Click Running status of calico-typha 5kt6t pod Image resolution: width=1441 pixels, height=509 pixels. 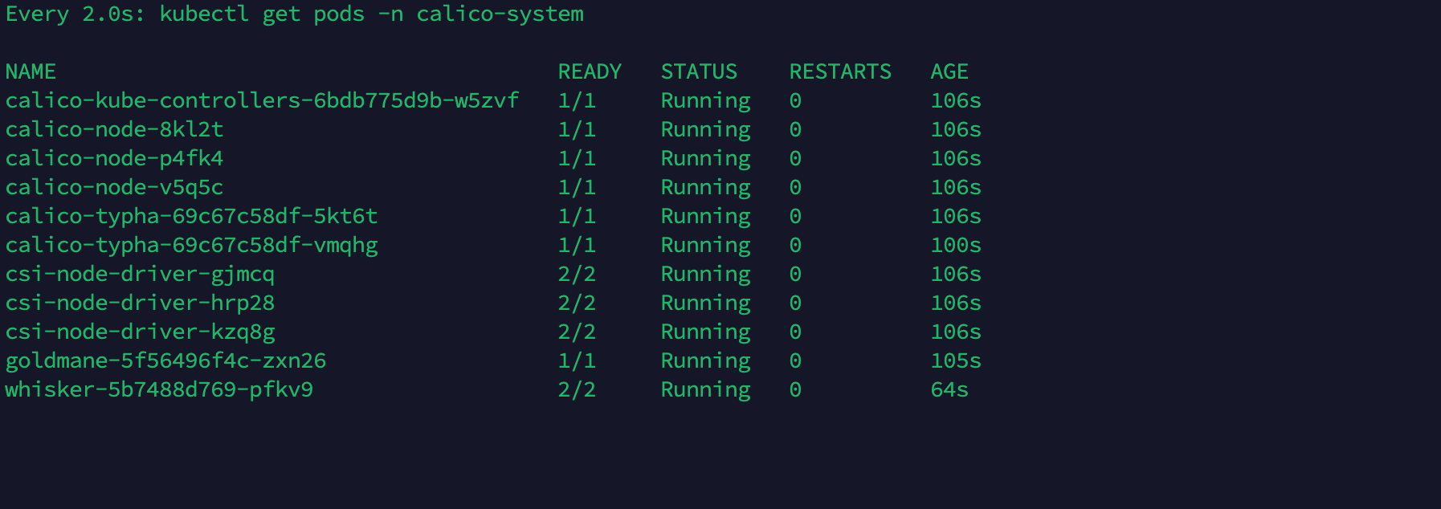(705, 216)
